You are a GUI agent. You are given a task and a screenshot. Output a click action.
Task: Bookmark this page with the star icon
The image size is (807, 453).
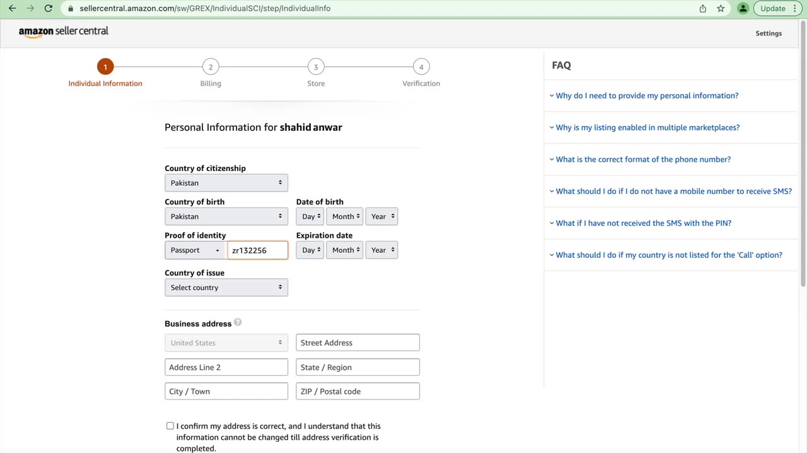click(x=721, y=8)
